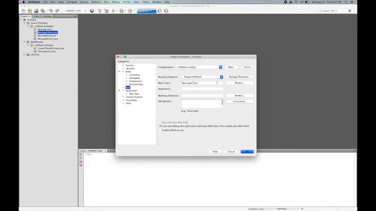Switch to the Files tab

coord(36,16)
